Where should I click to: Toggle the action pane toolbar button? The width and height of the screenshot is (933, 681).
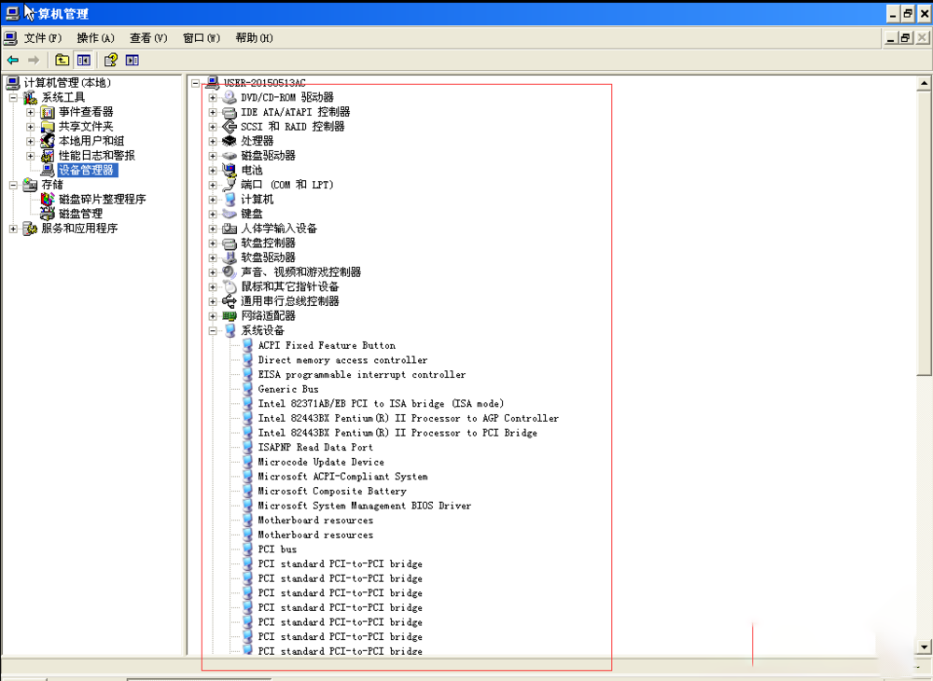[130, 60]
